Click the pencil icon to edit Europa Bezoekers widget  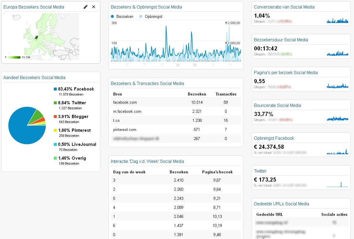click(85, 6)
